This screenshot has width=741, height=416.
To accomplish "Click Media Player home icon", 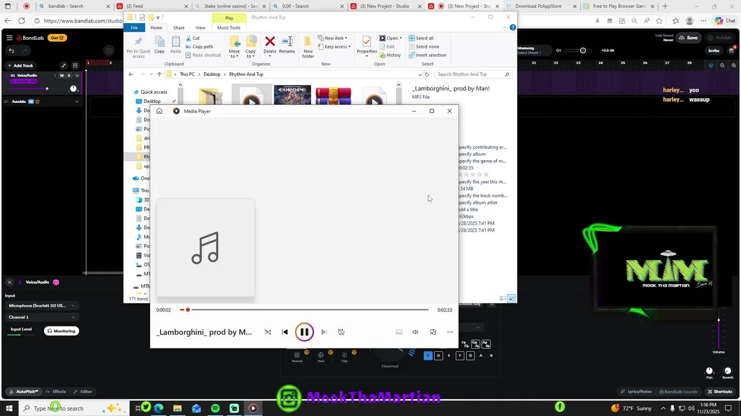I will (x=159, y=111).
